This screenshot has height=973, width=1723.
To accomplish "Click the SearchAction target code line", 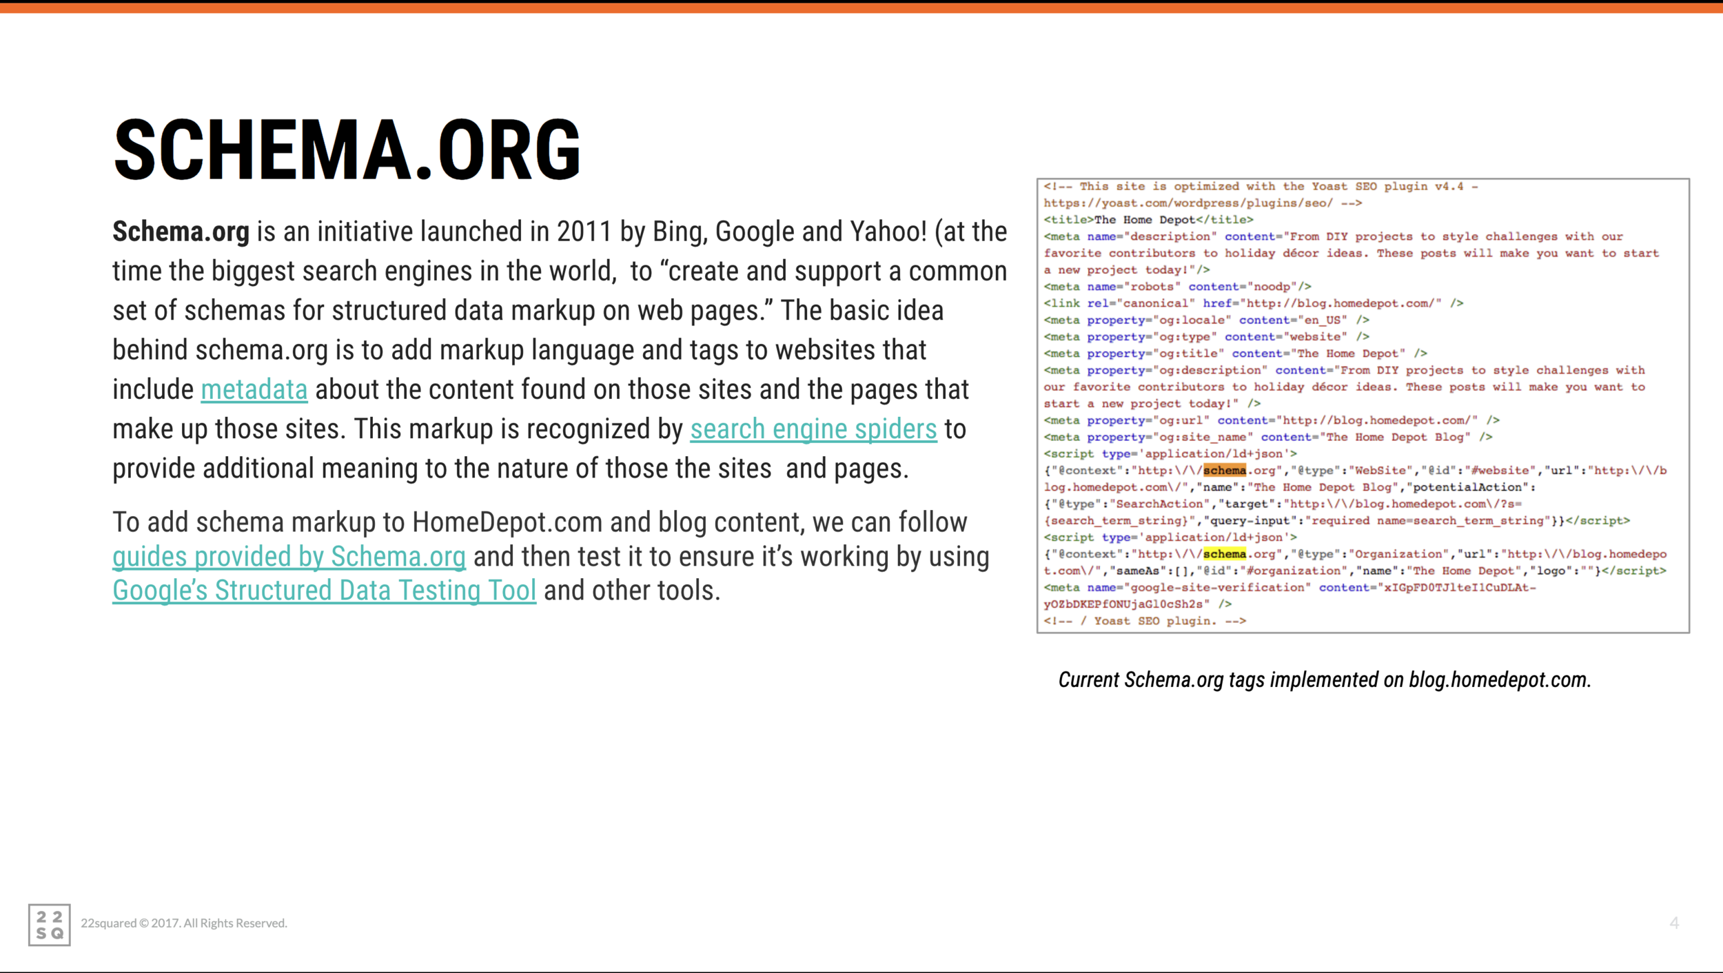I will tap(1283, 504).
